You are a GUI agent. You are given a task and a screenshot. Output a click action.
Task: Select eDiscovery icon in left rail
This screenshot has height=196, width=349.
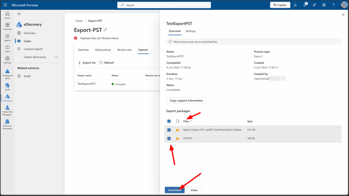(x=7, y=98)
